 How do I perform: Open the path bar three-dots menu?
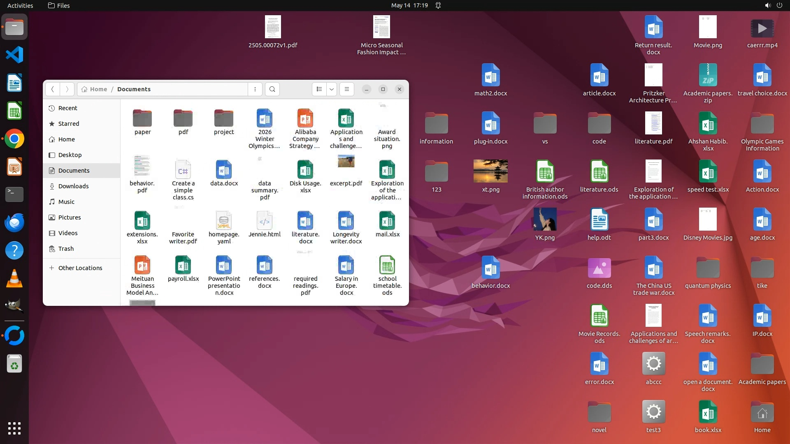[x=255, y=89]
